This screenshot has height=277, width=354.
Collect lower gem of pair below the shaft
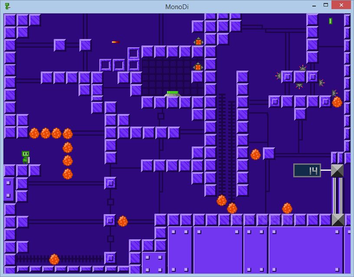pos(232,208)
